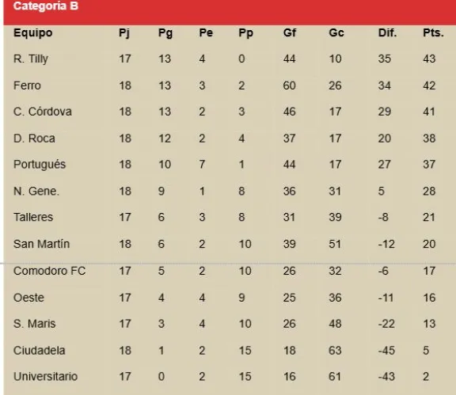Viewport: 456px width, 395px height.
Task: Click the Gf column header
Action: pos(290,32)
